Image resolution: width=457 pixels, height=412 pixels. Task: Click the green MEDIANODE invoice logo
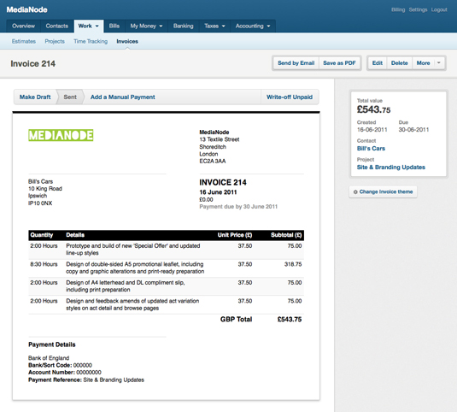click(61, 135)
